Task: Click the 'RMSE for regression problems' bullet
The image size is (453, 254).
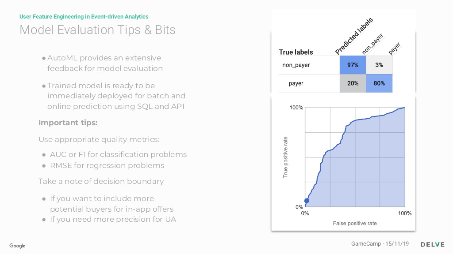Action: [107, 166]
